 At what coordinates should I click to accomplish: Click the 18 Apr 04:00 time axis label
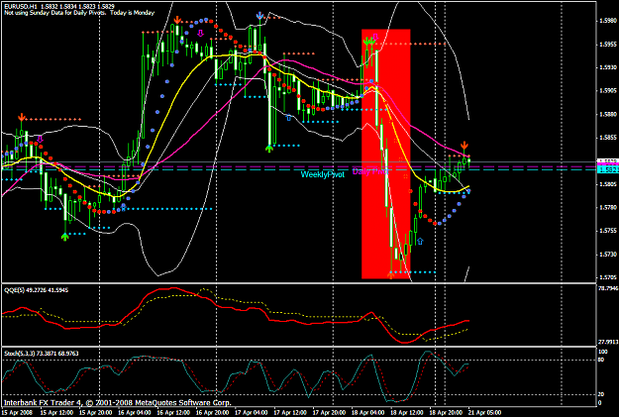(x=367, y=413)
